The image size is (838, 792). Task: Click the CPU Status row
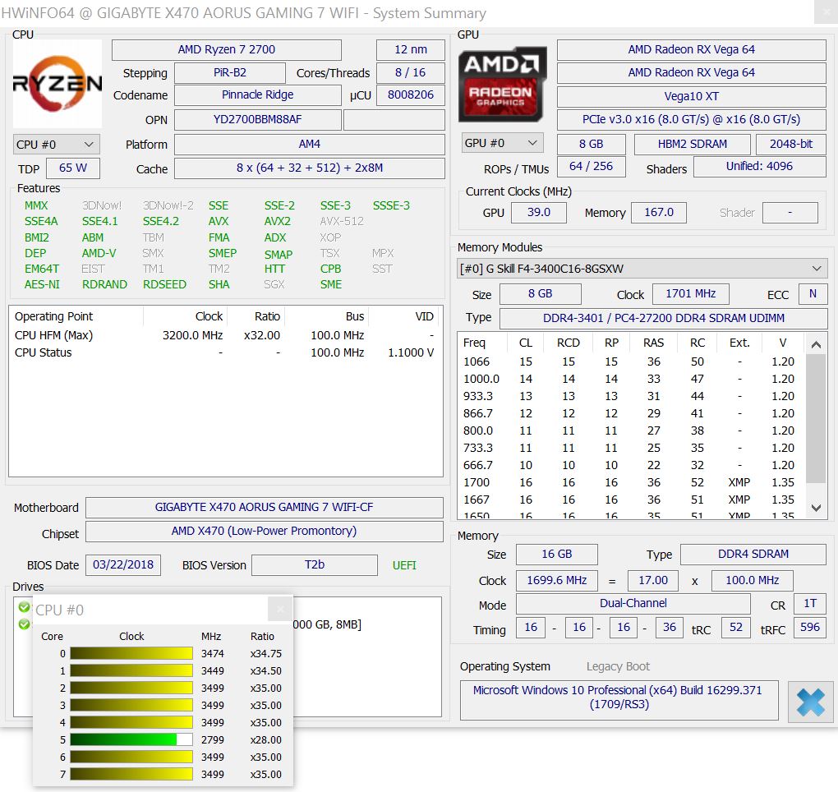(226, 352)
